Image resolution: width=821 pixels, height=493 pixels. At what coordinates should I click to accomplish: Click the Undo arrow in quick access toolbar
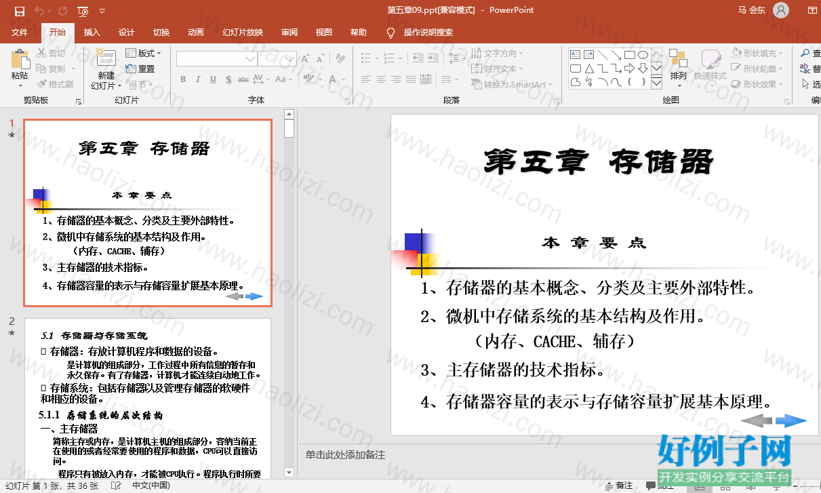click(39, 11)
